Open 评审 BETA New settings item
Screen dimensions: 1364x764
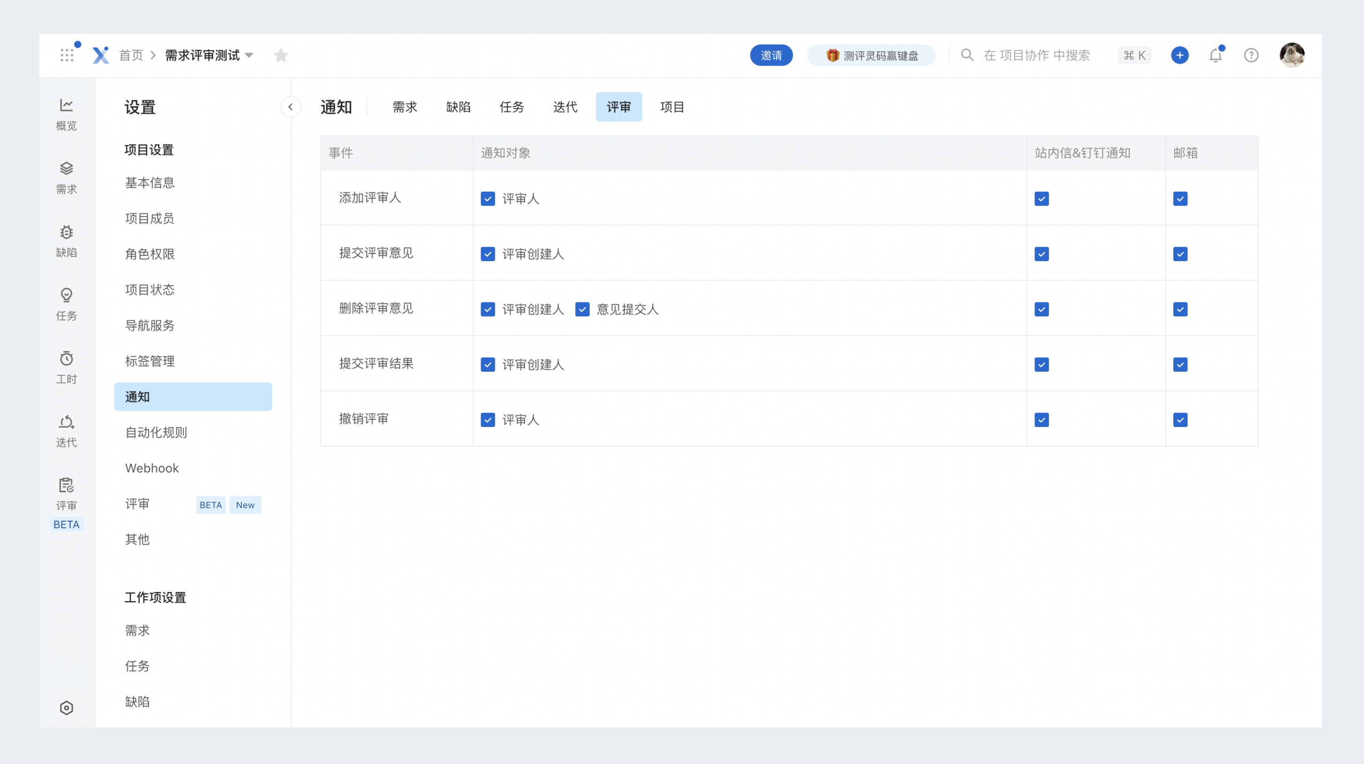[x=193, y=504]
